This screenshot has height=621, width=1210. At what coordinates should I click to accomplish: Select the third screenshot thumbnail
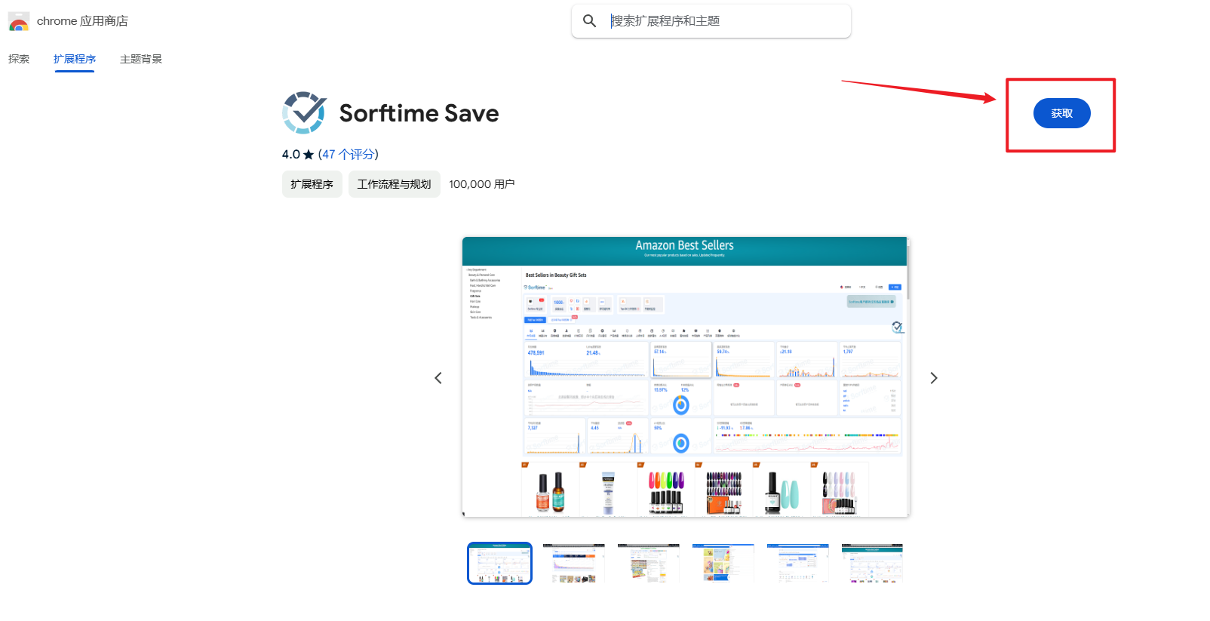click(x=649, y=563)
